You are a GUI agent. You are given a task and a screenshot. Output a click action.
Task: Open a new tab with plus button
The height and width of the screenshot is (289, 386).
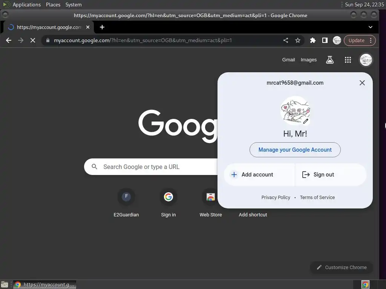(x=102, y=27)
